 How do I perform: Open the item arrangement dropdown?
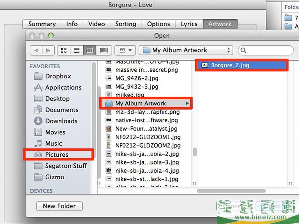click(125, 50)
